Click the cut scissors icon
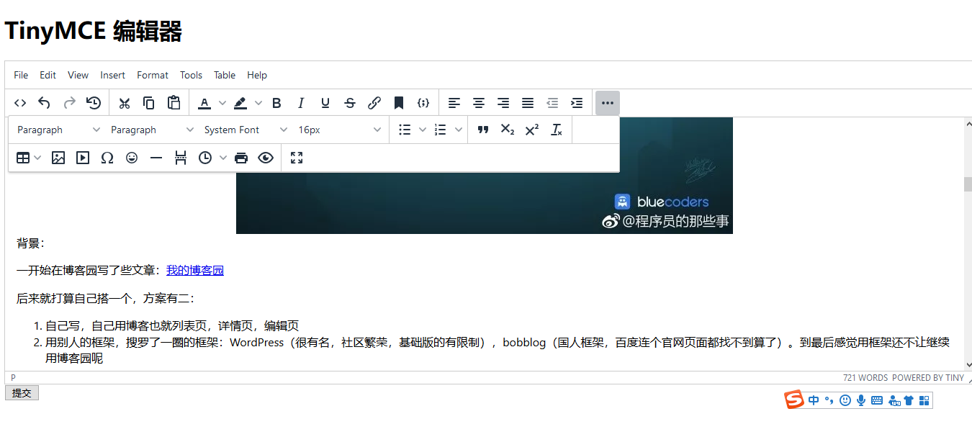This screenshot has height=437, width=972. tap(125, 103)
